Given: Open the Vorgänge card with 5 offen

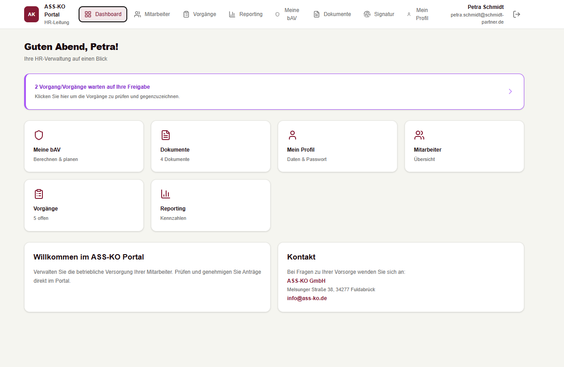Looking at the screenshot, I should pyautogui.click(x=84, y=205).
